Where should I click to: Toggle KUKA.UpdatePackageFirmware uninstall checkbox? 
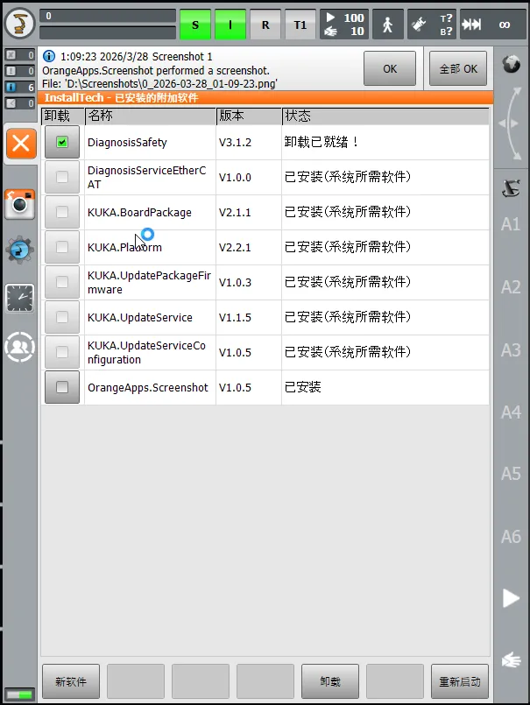tap(62, 282)
